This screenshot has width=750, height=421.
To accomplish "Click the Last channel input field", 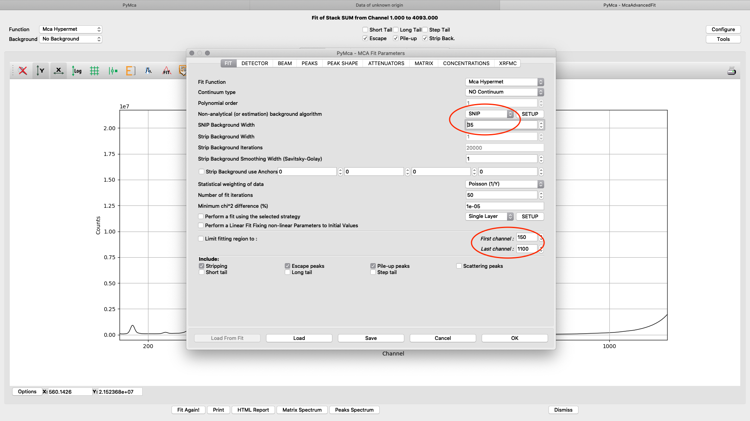I will (527, 249).
